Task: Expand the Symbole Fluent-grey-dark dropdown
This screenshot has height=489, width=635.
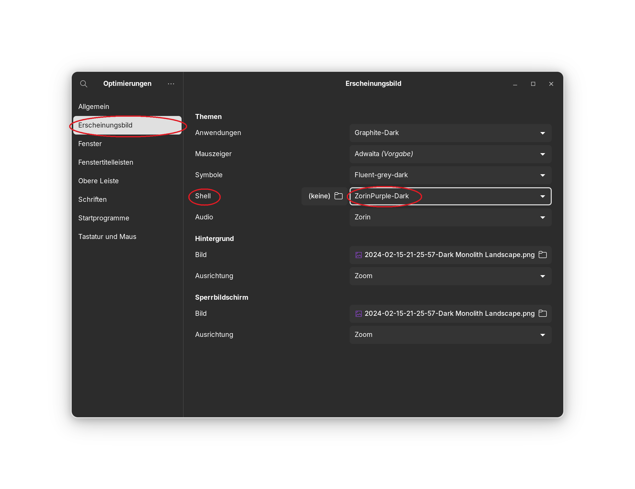Action: coord(450,175)
